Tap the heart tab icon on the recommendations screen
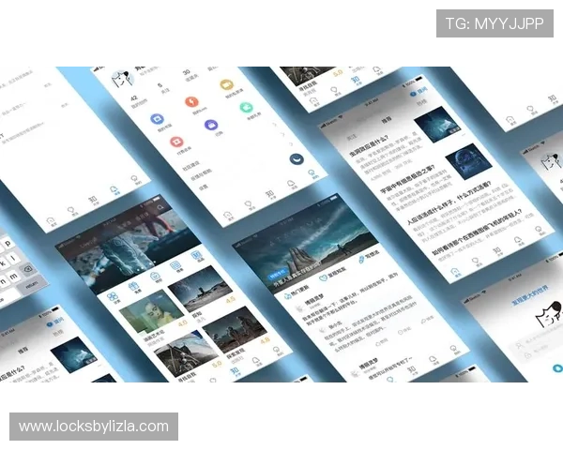 pos(476,262)
